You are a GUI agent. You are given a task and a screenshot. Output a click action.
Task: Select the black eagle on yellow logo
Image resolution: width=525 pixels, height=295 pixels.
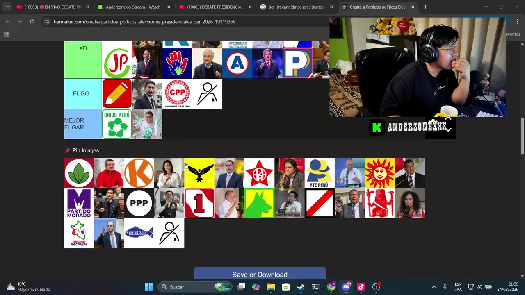pyautogui.click(x=199, y=173)
